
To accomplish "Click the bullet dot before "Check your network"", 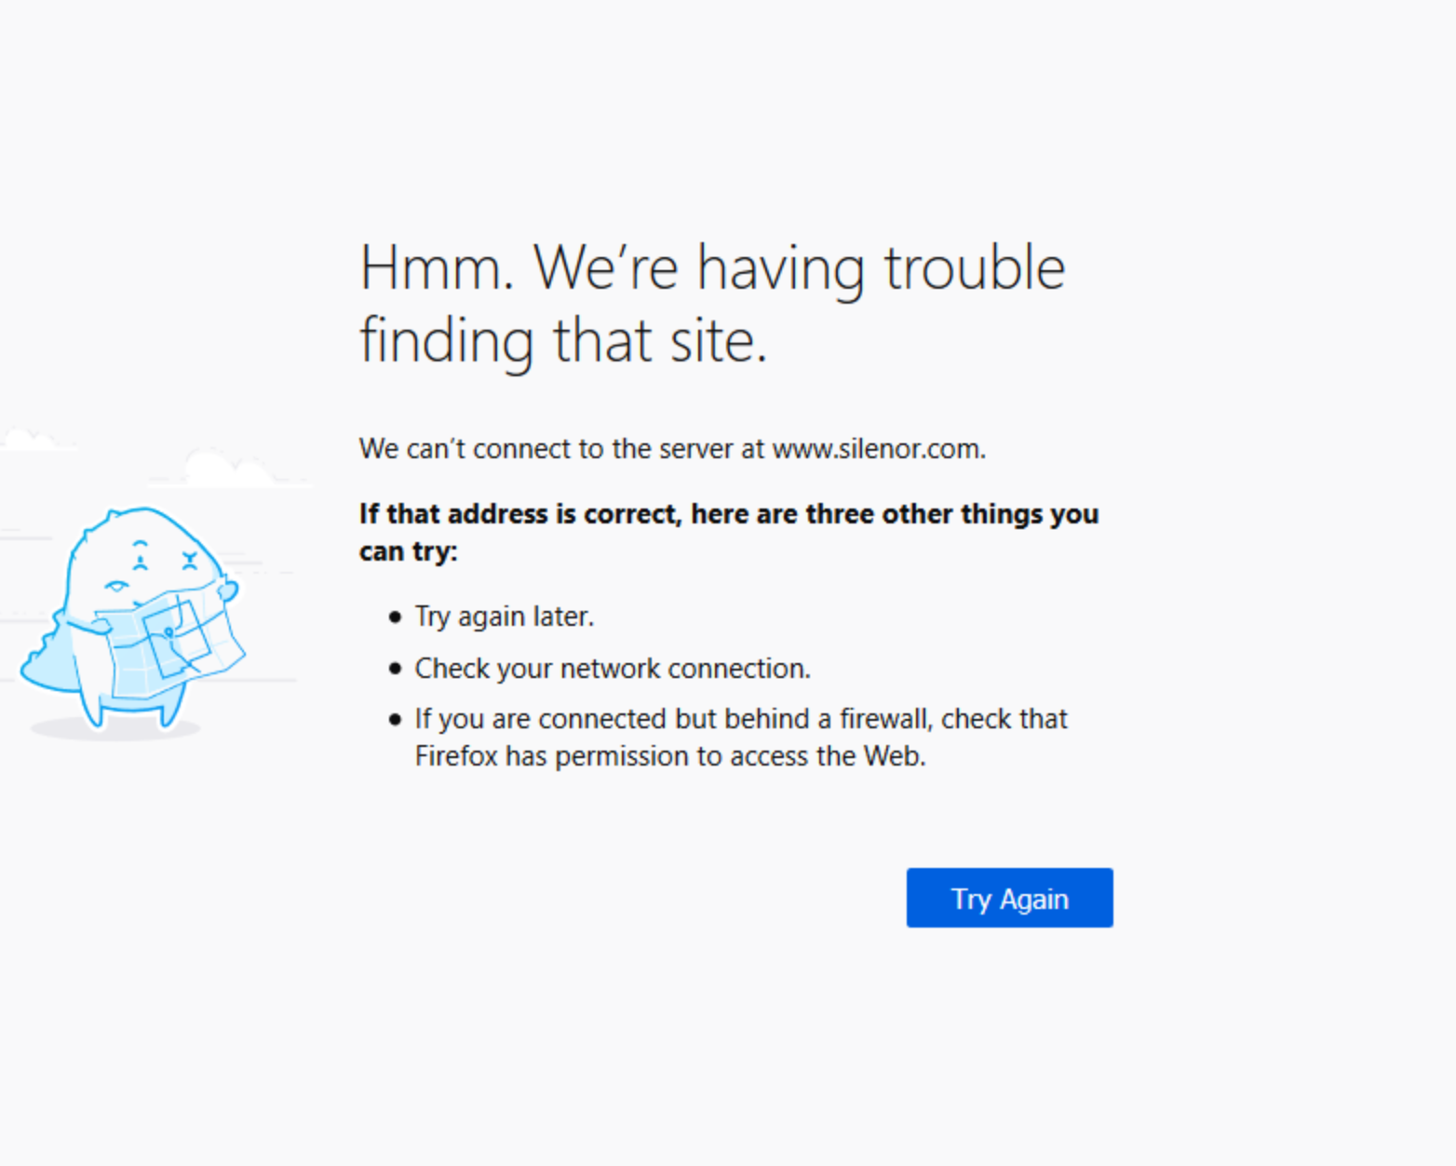I will pos(396,669).
